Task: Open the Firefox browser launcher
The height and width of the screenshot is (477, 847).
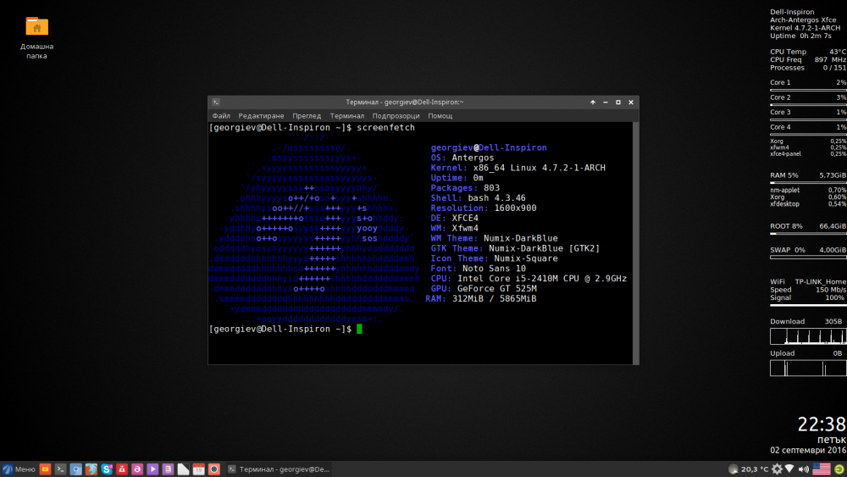Action: (x=91, y=469)
